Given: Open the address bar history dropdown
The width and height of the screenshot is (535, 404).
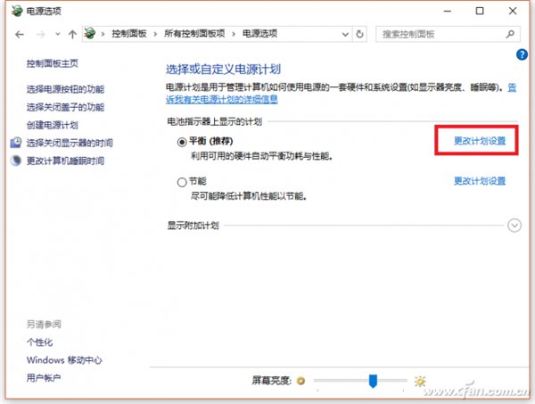Looking at the screenshot, I should [x=343, y=34].
